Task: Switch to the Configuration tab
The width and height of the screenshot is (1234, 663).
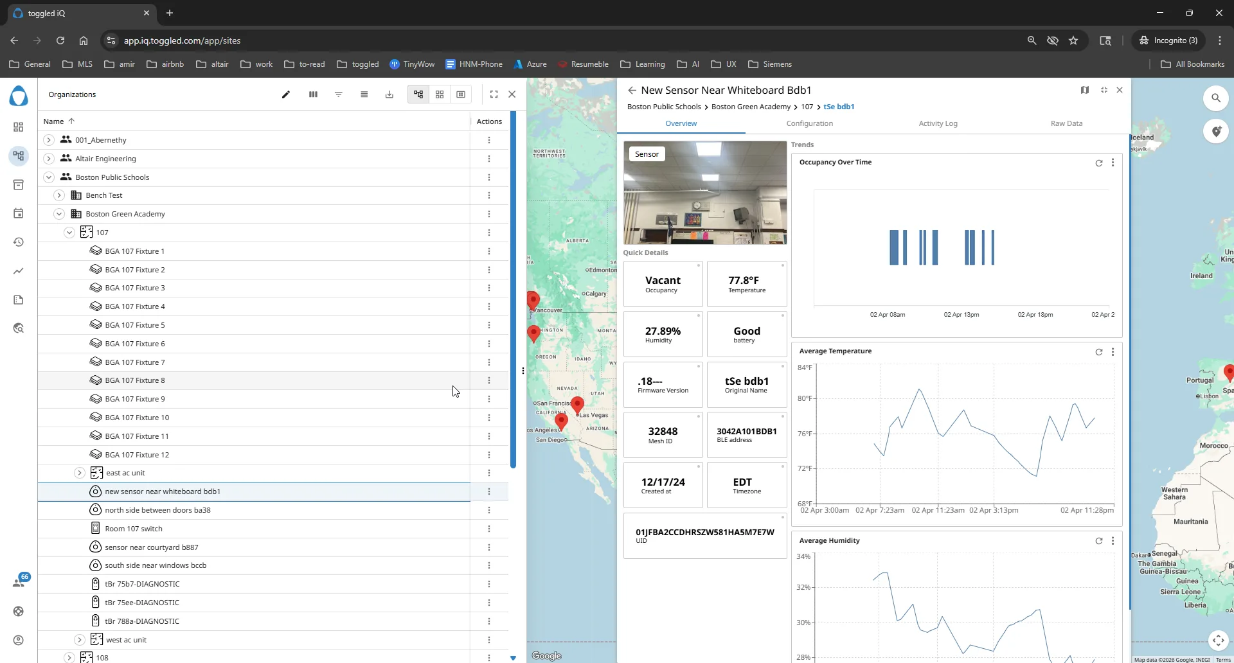Action: pyautogui.click(x=809, y=123)
